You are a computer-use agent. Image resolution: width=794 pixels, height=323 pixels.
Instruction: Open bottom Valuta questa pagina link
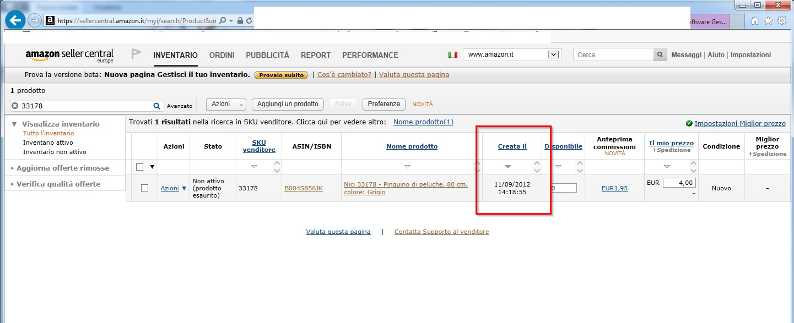pyautogui.click(x=338, y=232)
